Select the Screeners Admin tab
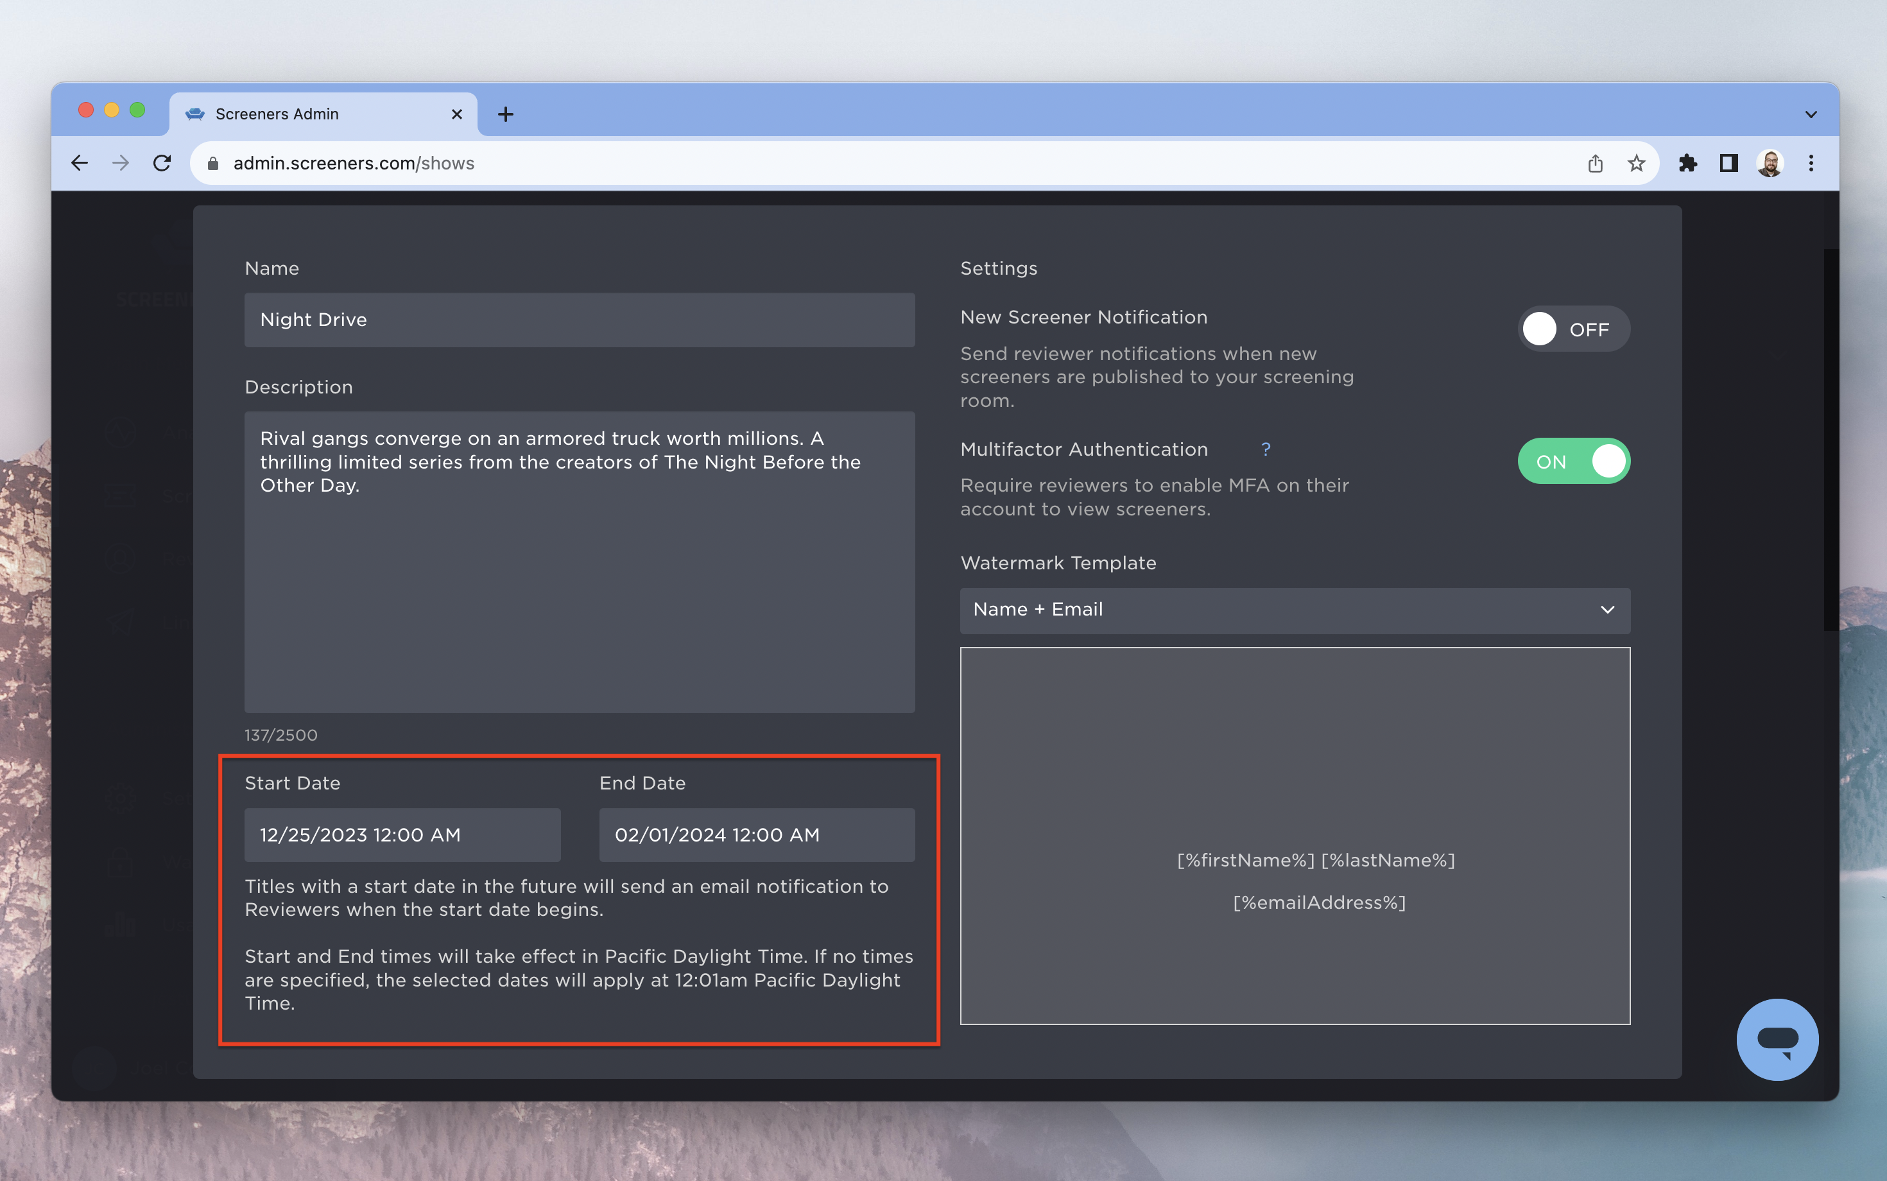Image resolution: width=1887 pixels, height=1181 pixels. tap(323, 115)
